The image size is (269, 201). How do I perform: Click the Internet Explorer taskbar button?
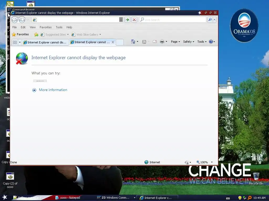point(158,198)
